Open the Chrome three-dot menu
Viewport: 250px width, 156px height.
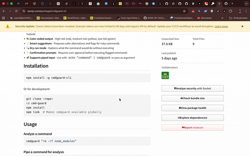[246, 11]
